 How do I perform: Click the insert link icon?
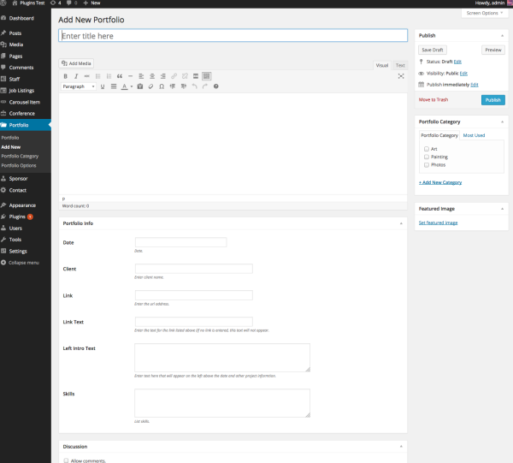pyautogui.click(x=174, y=76)
